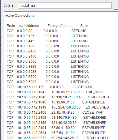Select the 0.0.0.0:80 LISTENING row

tap(47, 31)
